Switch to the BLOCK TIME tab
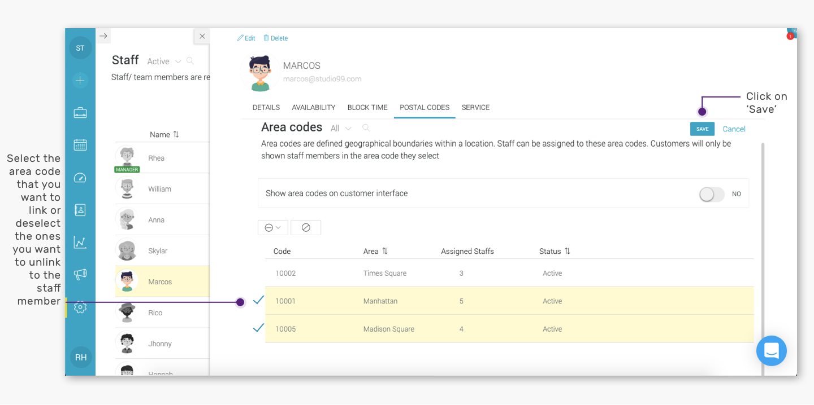 click(367, 107)
